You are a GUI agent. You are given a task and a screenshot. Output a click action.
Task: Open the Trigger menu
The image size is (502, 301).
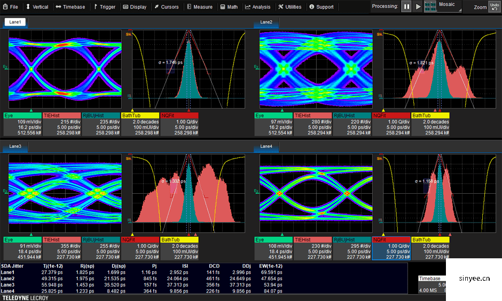(104, 7)
